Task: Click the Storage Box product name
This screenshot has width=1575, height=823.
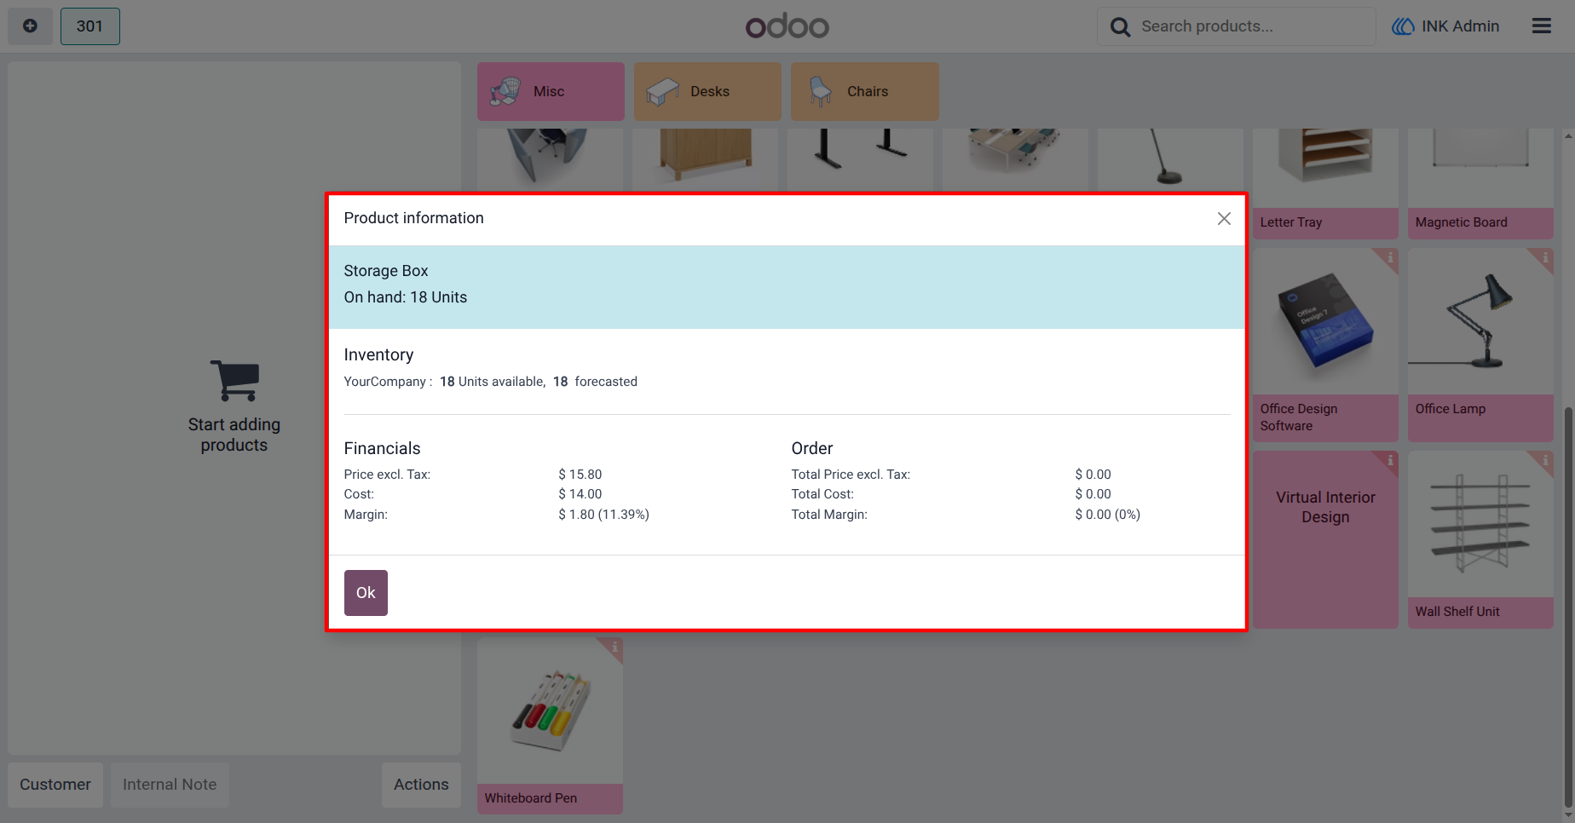Action: coord(386,271)
